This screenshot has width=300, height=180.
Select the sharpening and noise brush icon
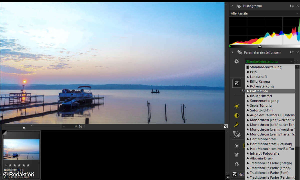pyautogui.click(x=237, y=134)
